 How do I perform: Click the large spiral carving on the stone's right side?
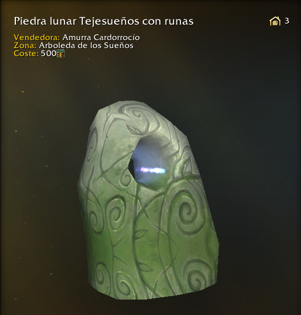coord(187,212)
